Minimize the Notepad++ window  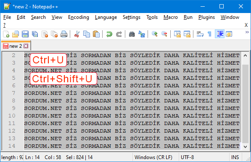click(203, 6)
